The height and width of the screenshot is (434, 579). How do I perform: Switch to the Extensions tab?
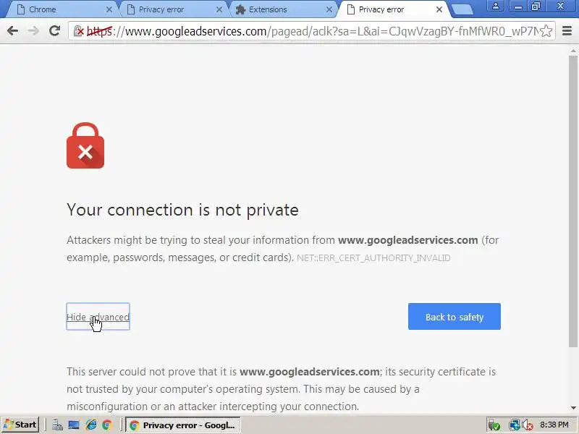click(x=268, y=9)
